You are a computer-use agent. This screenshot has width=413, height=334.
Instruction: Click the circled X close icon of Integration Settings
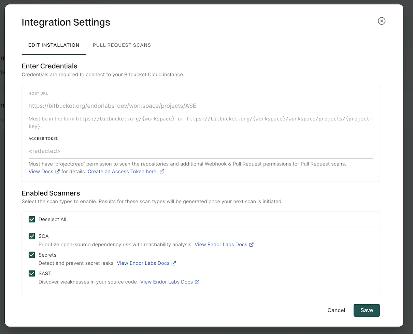pyautogui.click(x=381, y=21)
